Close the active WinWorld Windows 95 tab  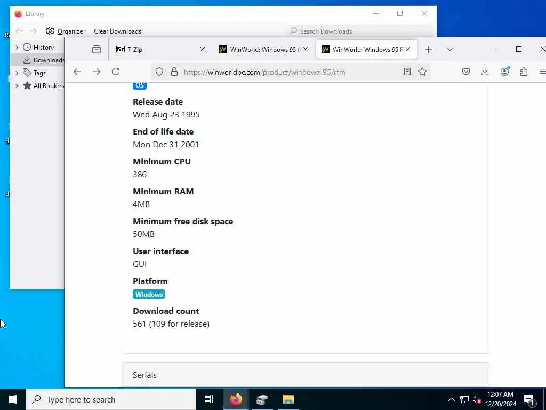[408, 50]
